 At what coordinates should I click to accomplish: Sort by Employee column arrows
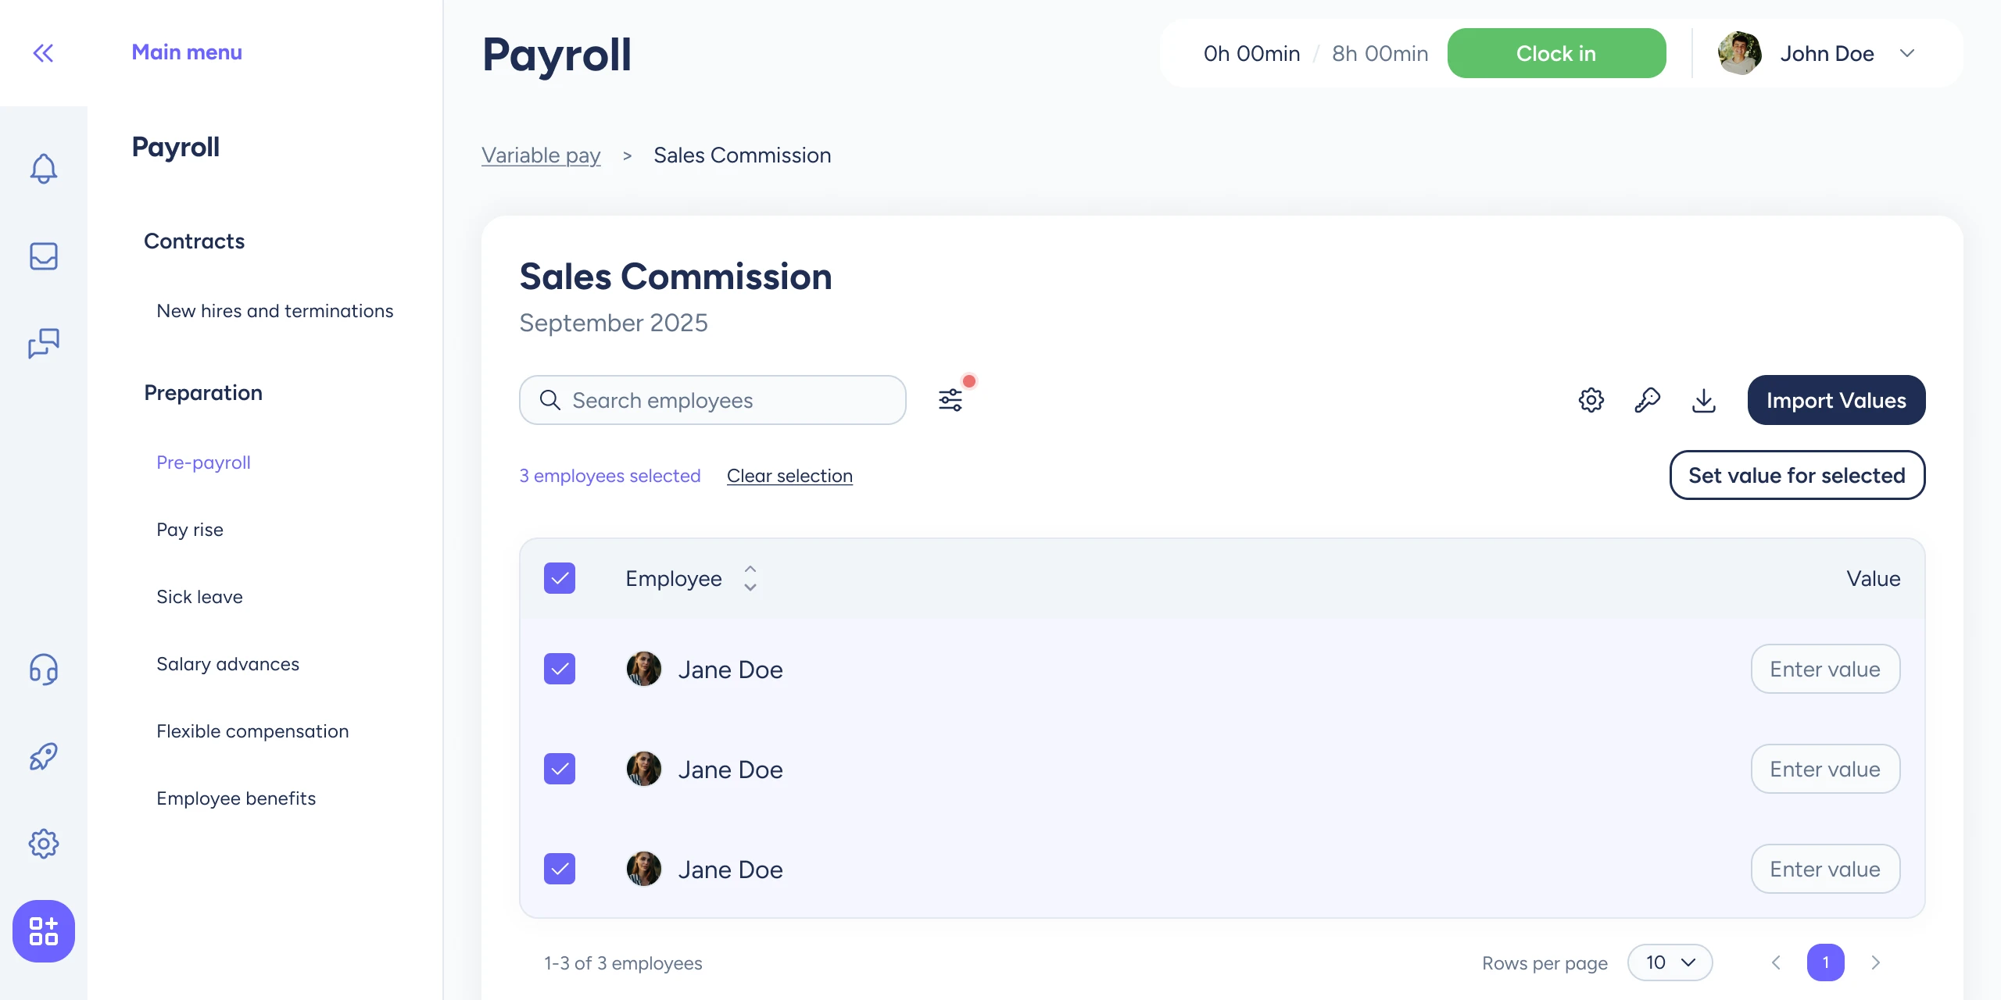click(750, 578)
